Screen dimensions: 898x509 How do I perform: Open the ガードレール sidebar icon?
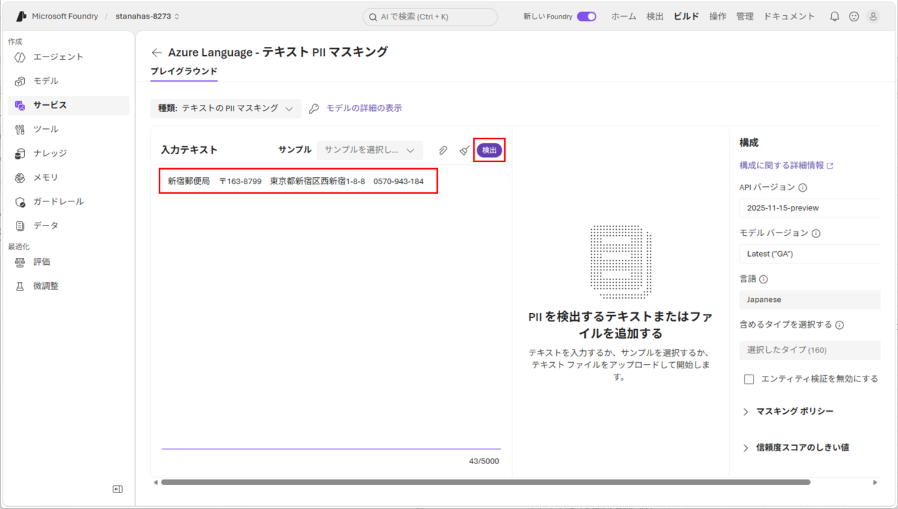(x=20, y=201)
